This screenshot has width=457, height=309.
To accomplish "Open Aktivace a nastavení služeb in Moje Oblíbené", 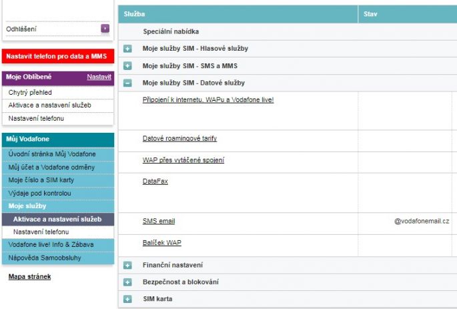I will (x=50, y=105).
